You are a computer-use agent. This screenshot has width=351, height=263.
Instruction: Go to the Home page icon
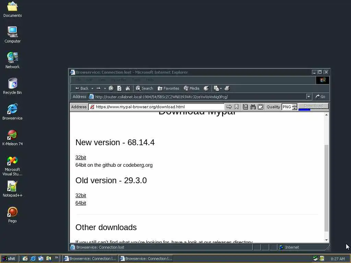pos(128,88)
